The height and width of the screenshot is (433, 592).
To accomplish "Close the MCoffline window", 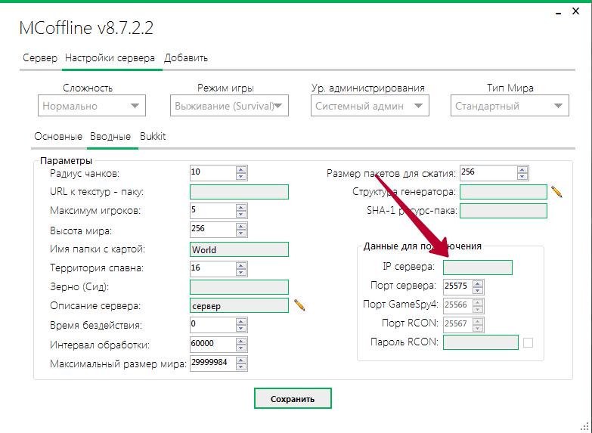I will (575, 11).
